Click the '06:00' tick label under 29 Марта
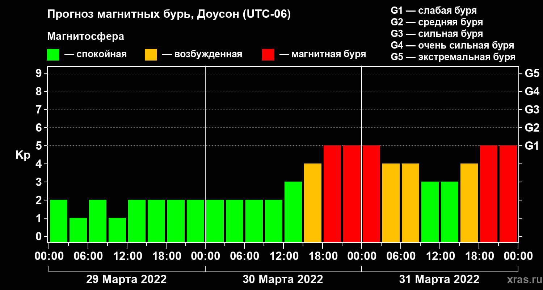Screen dimensions: 543x290 88,256
